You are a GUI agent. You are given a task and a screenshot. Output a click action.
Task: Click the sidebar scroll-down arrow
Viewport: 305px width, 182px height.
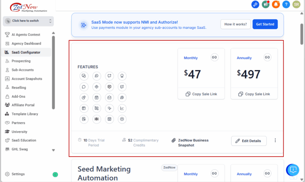click(54, 150)
